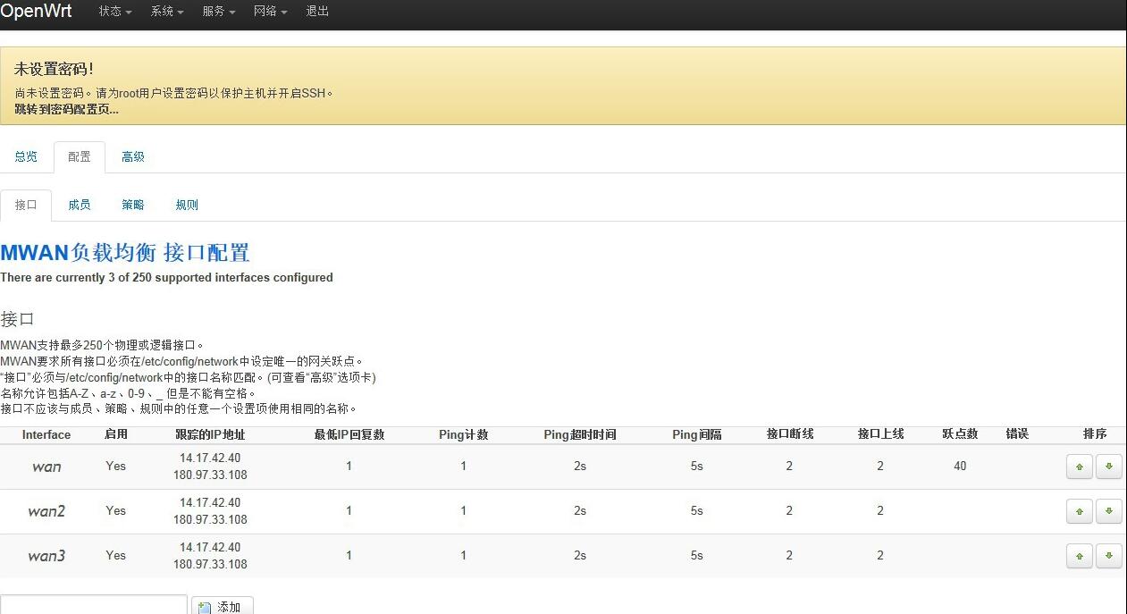Move wan3 interface up
Viewport: 1127px width, 614px height.
[x=1079, y=556]
